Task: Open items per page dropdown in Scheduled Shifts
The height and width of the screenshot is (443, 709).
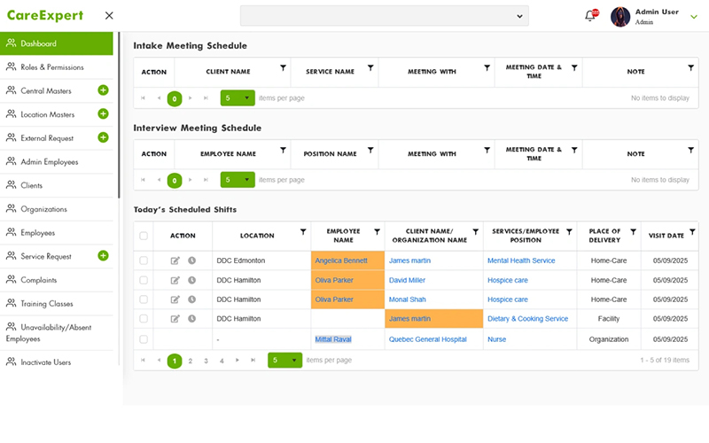Action: [285, 361]
